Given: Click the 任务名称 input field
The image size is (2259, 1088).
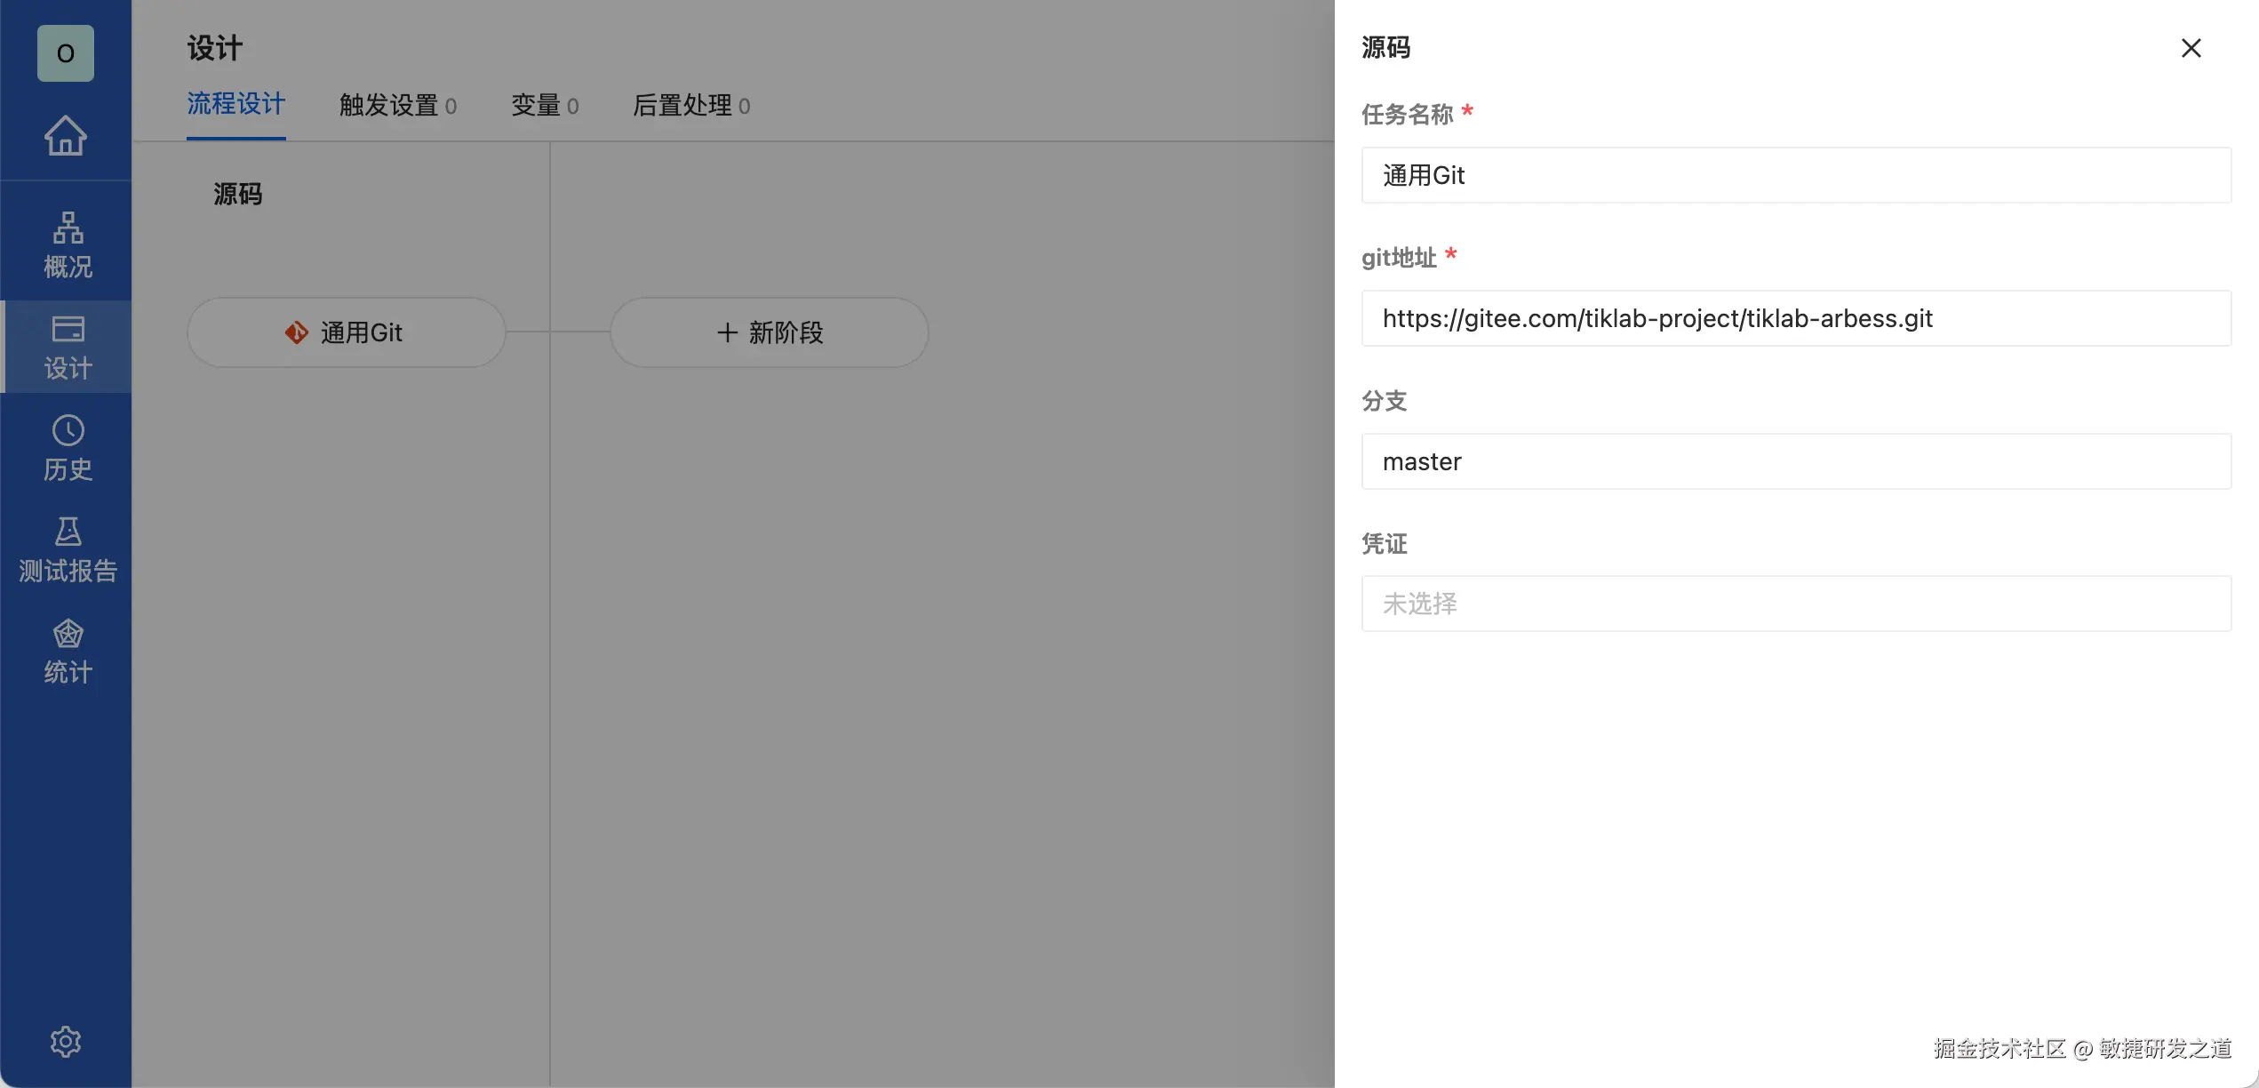Looking at the screenshot, I should pos(1795,175).
